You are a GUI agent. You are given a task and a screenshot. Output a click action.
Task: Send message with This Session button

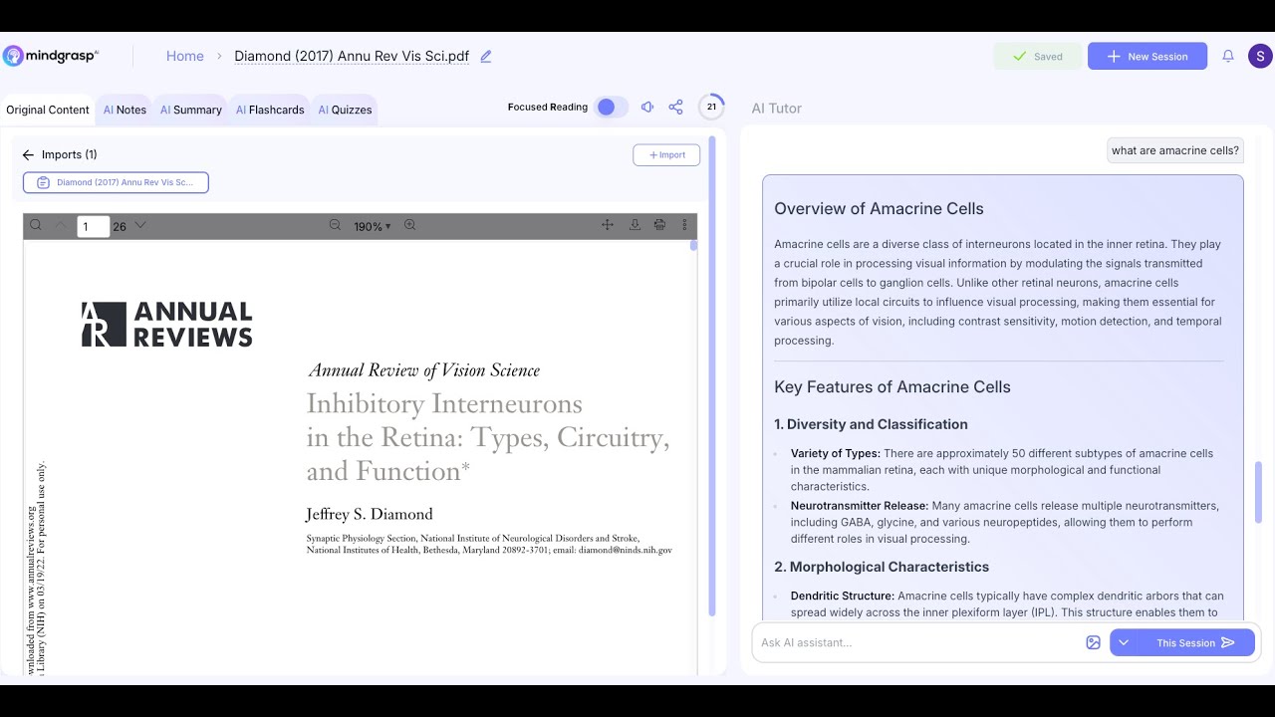(1195, 642)
